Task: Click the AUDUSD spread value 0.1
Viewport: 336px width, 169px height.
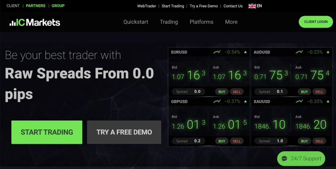Action: point(280,92)
